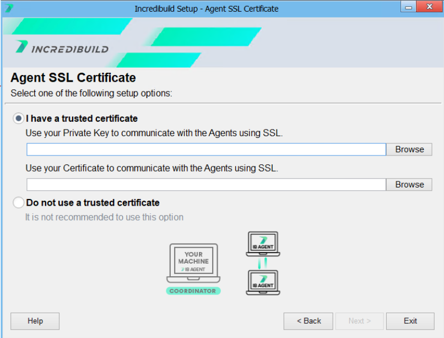Focus the Private Key path field
Image resolution: width=444 pixels, height=338 pixels.
[x=206, y=149]
